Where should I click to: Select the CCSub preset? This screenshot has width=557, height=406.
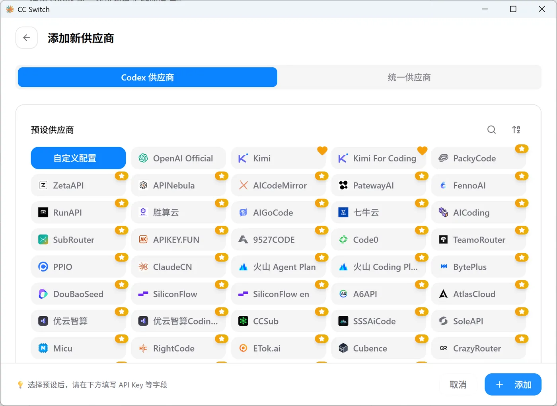click(278, 321)
